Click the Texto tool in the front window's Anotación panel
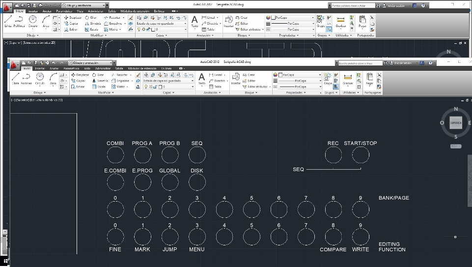Viewport: 472px width, 267px height. 202,79
